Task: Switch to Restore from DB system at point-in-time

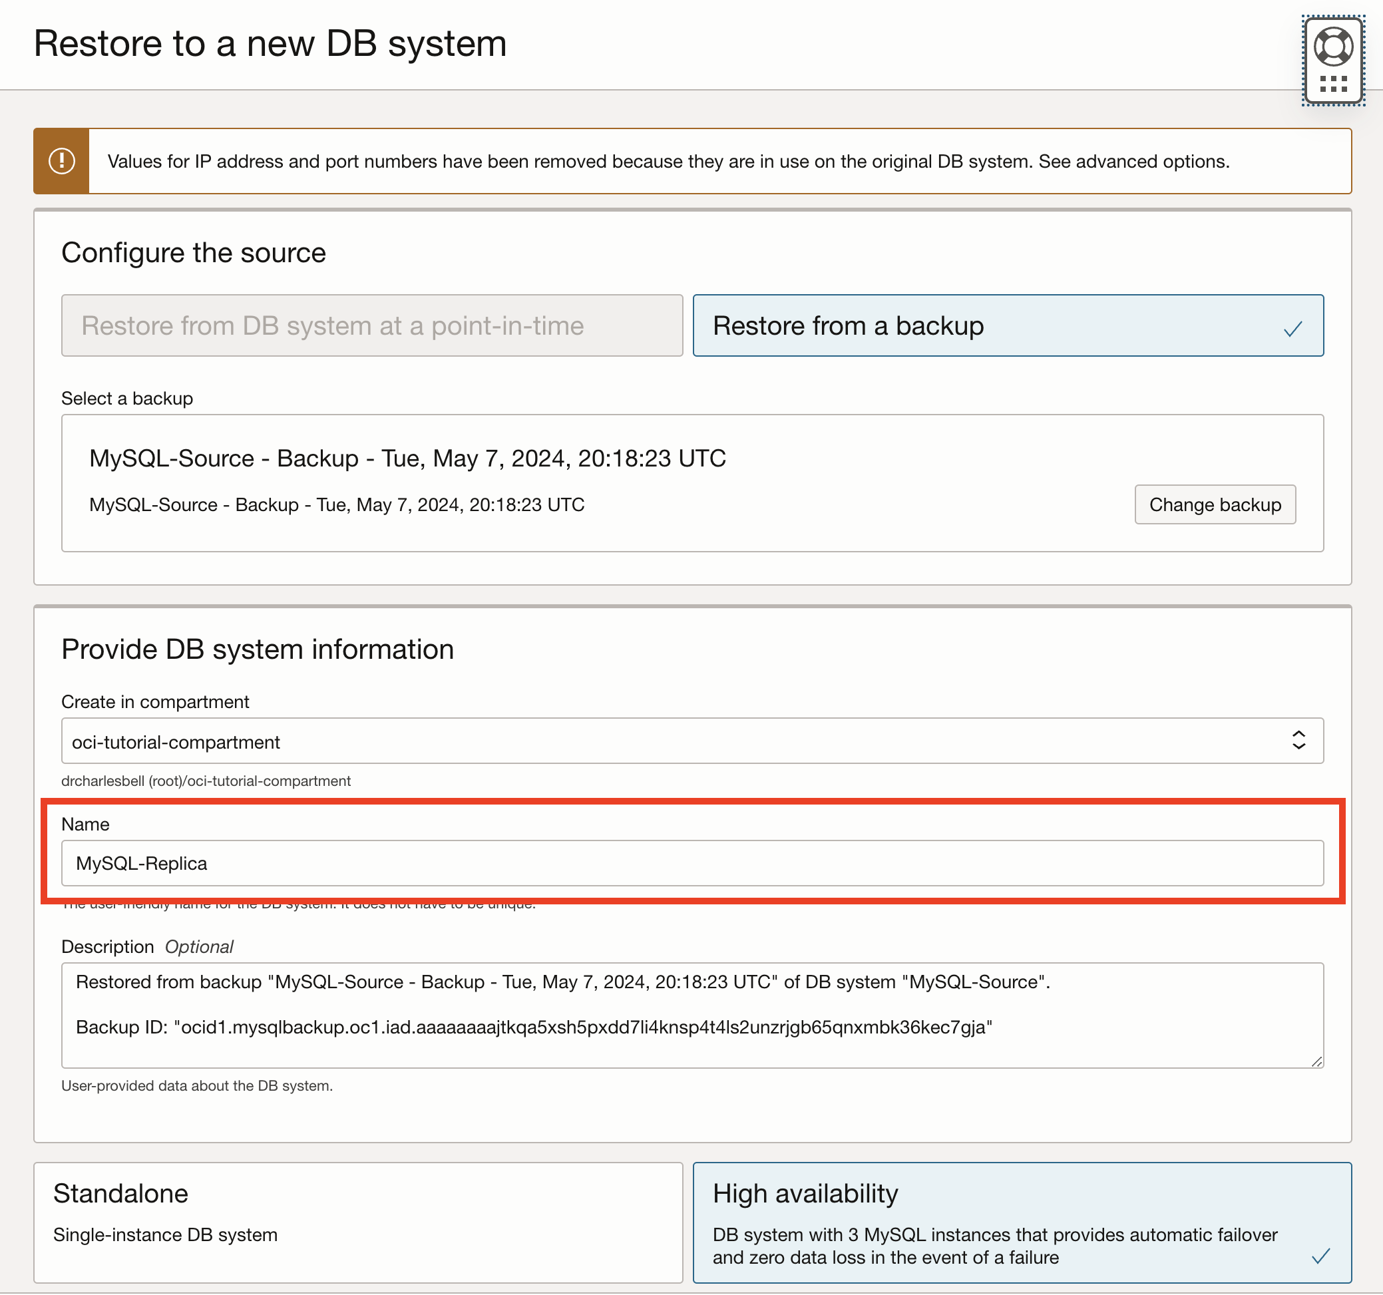Action: [x=371, y=325]
